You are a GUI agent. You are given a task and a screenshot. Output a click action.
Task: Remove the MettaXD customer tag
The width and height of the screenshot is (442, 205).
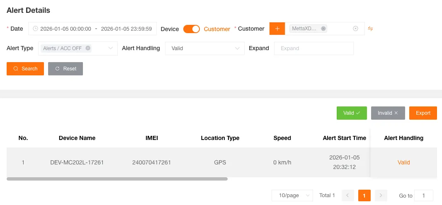click(323, 29)
